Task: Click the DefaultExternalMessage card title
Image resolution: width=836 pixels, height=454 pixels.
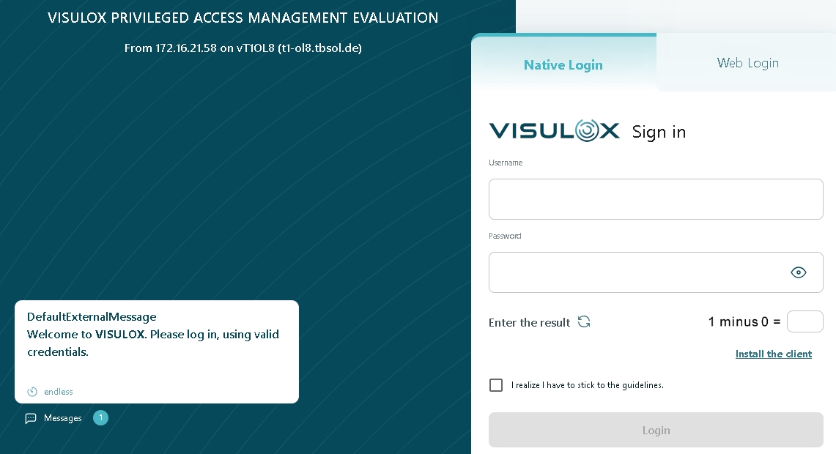Action: (92, 317)
